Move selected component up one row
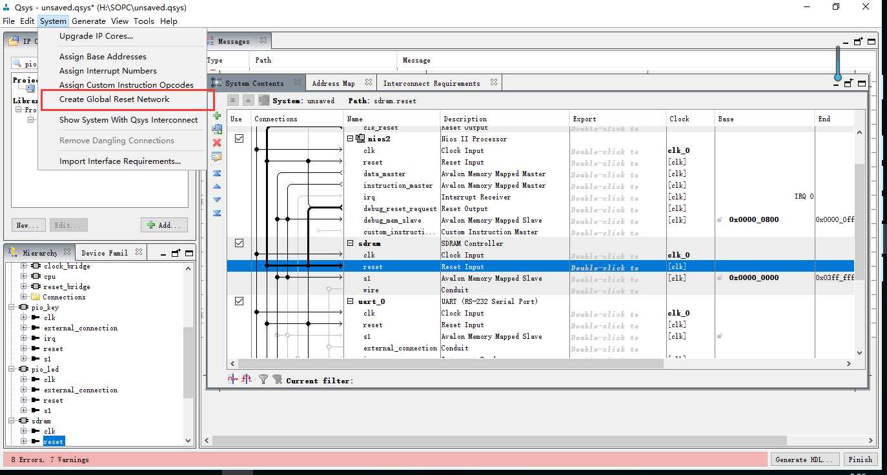Viewport: 887px width, 475px height. [x=217, y=187]
